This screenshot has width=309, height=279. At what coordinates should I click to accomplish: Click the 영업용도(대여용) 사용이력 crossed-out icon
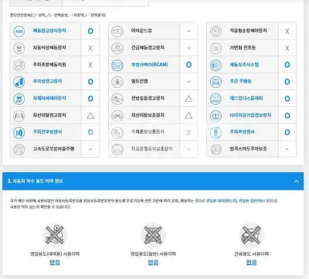[55, 234]
